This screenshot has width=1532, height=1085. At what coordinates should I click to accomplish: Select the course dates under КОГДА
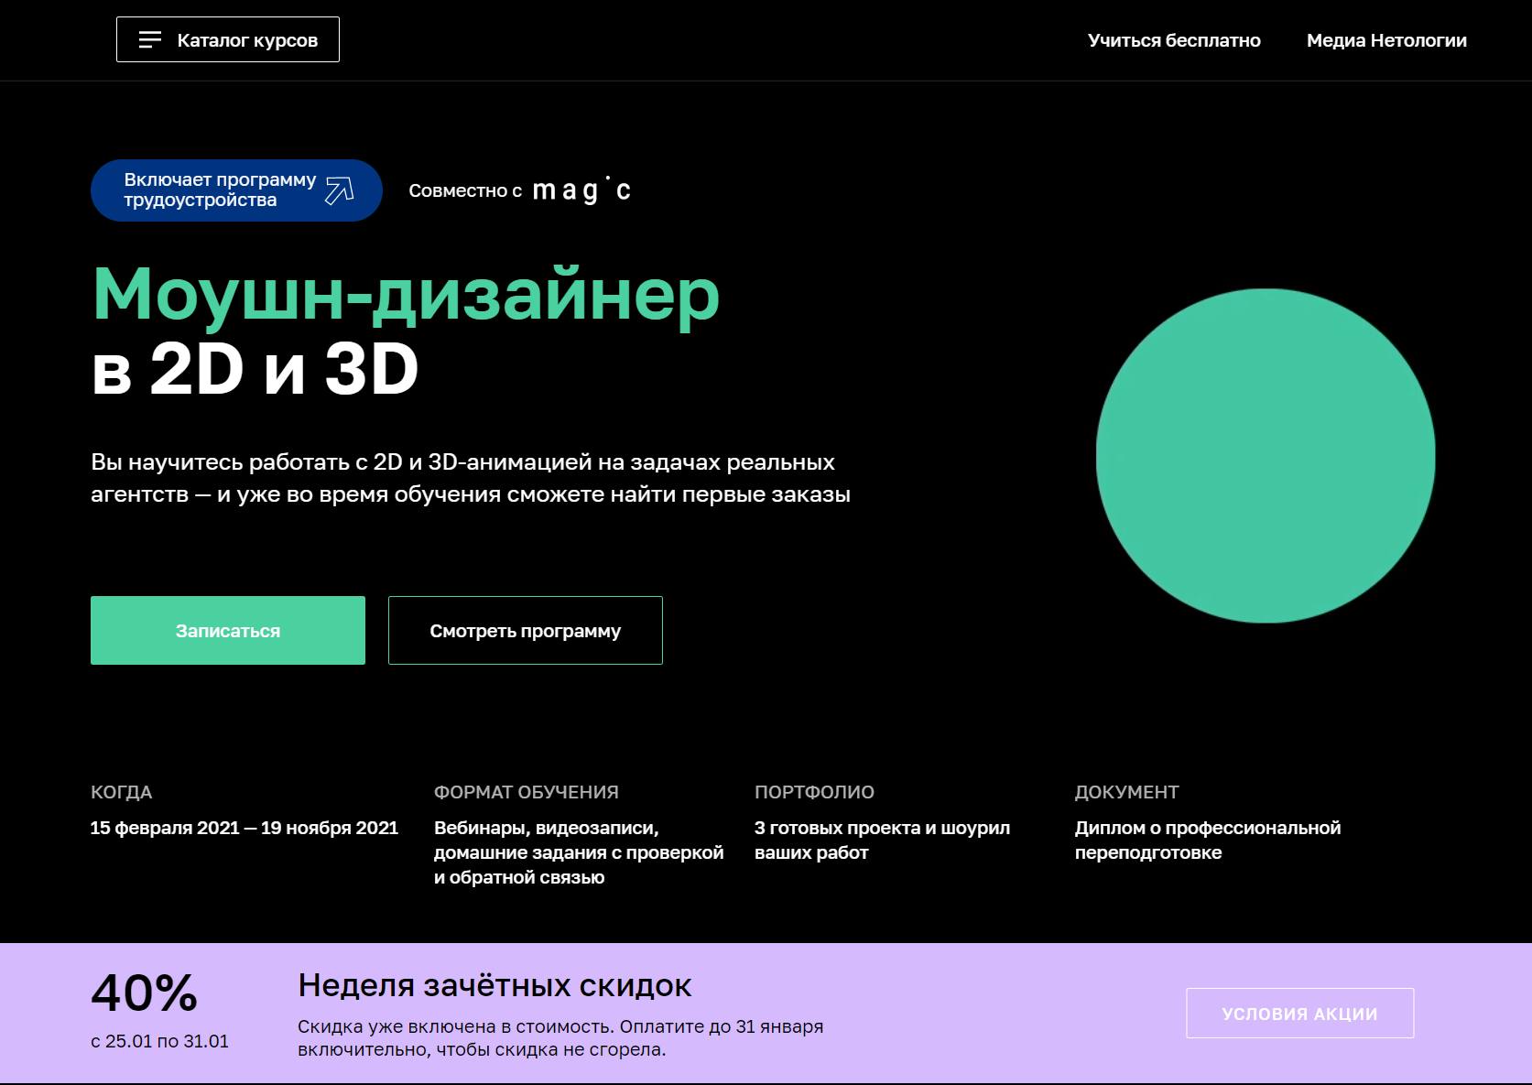[244, 828]
